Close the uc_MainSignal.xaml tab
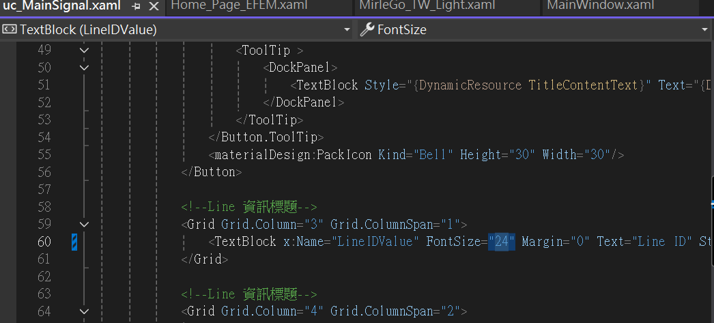The width and height of the screenshot is (714, 323). point(154,6)
